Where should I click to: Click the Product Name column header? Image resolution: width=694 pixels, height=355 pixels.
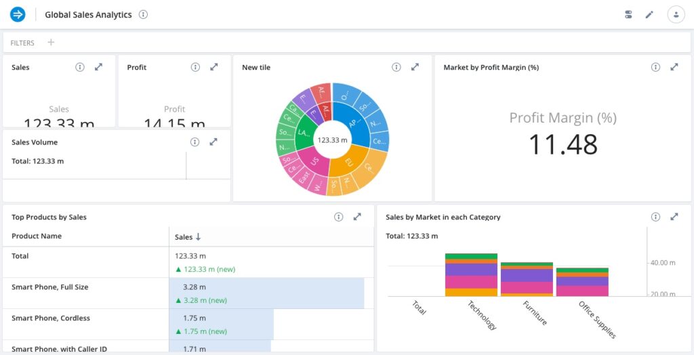point(37,236)
